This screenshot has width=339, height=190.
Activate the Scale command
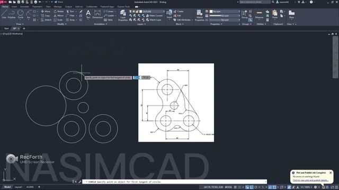coord(58,20)
